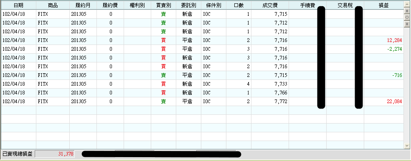Viewport: 411px width, 161px height.
Task: Select the 12,284 profit value
Action: [x=394, y=40]
